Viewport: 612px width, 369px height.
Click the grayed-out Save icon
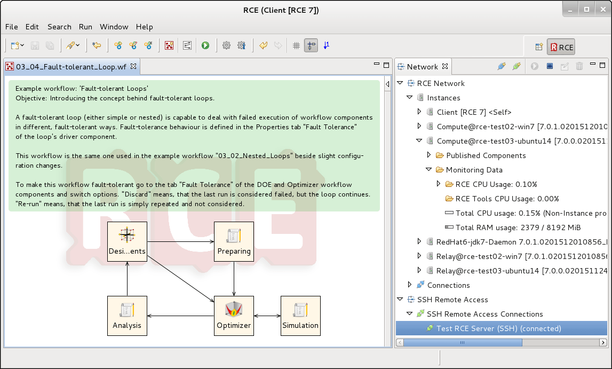coord(35,46)
